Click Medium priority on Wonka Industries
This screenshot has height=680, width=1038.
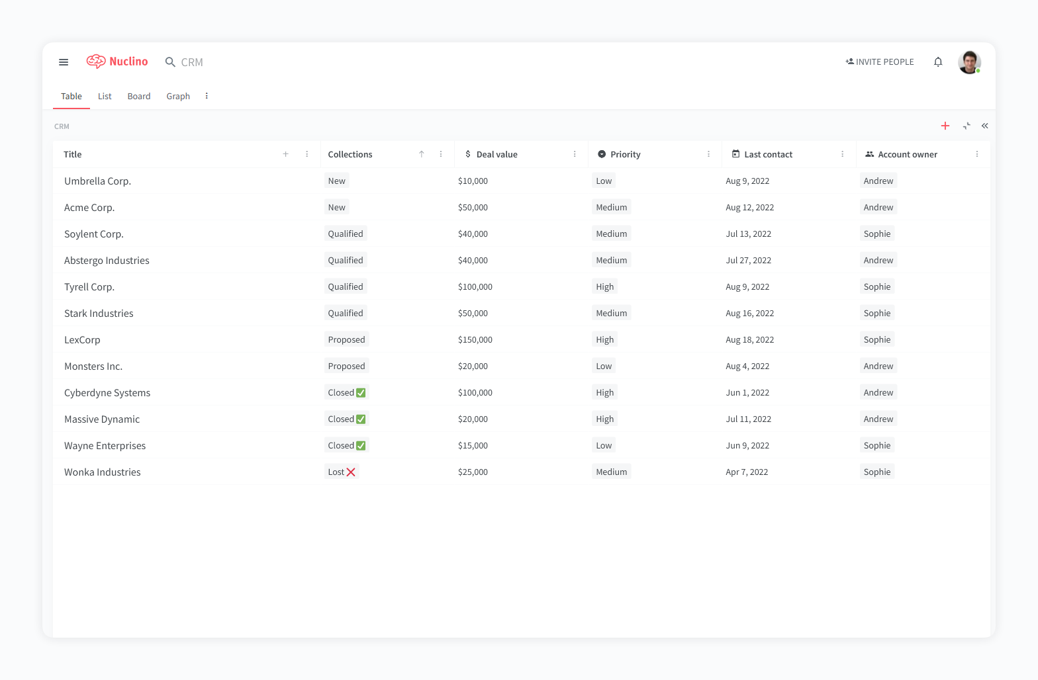click(x=612, y=472)
